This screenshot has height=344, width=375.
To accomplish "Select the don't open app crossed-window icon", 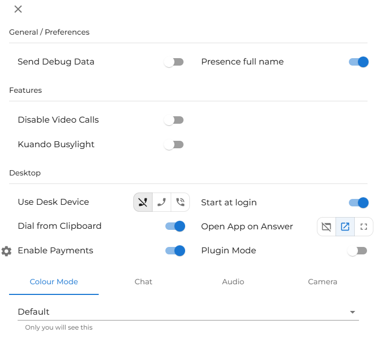I will pyautogui.click(x=326, y=227).
